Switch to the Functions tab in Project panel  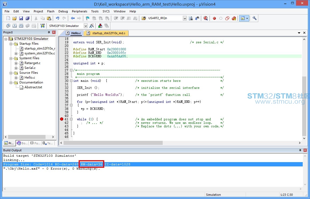point(35,143)
